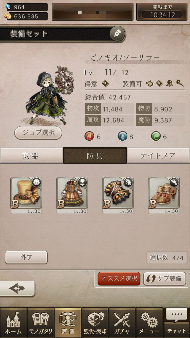Click the back arrow button

coord(17,288)
